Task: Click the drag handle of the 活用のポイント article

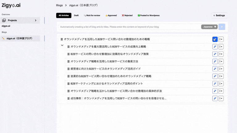Action: (x=69, y=84)
